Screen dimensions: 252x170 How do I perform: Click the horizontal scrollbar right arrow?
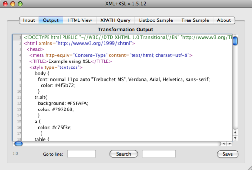tap(230, 144)
